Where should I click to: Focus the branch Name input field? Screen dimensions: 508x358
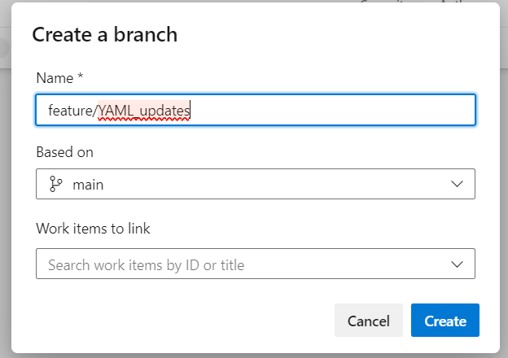point(256,110)
